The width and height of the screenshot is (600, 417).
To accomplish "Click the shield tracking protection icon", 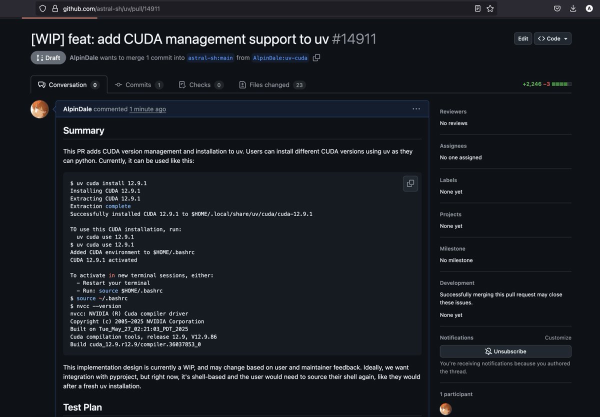I will coord(42,8).
